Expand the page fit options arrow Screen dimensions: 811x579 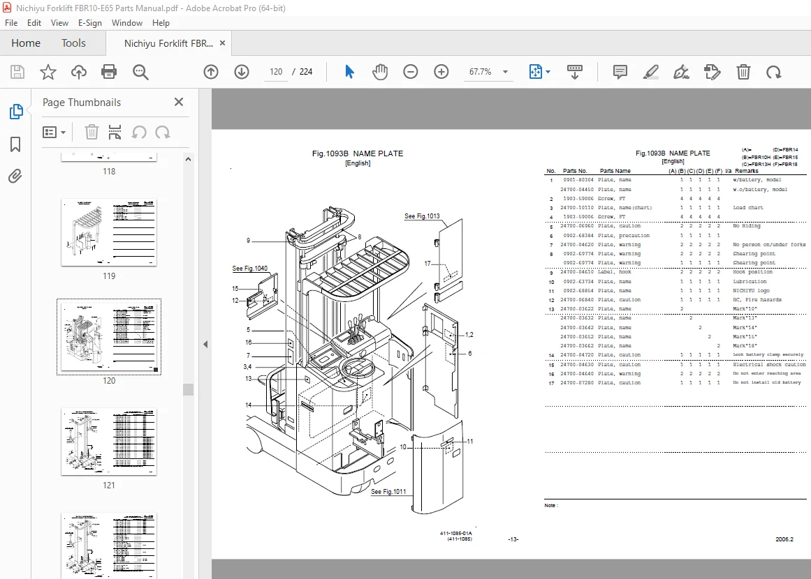pyautogui.click(x=548, y=72)
